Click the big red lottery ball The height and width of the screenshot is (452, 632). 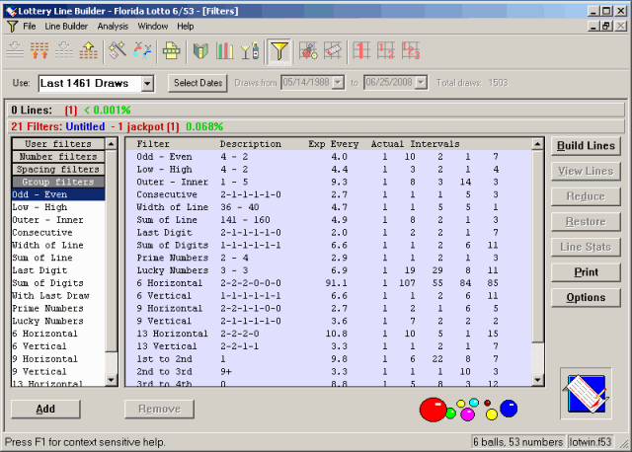434,410
